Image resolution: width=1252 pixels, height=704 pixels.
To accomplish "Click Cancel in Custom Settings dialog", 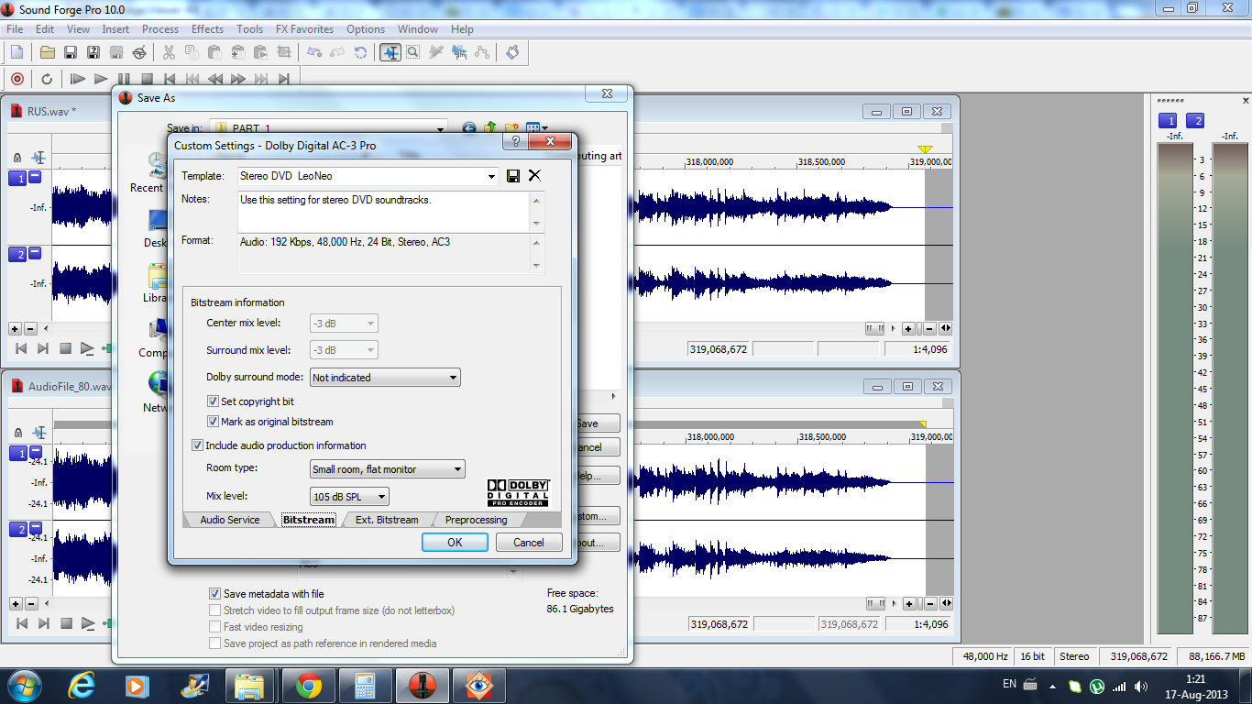I will point(529,542).
